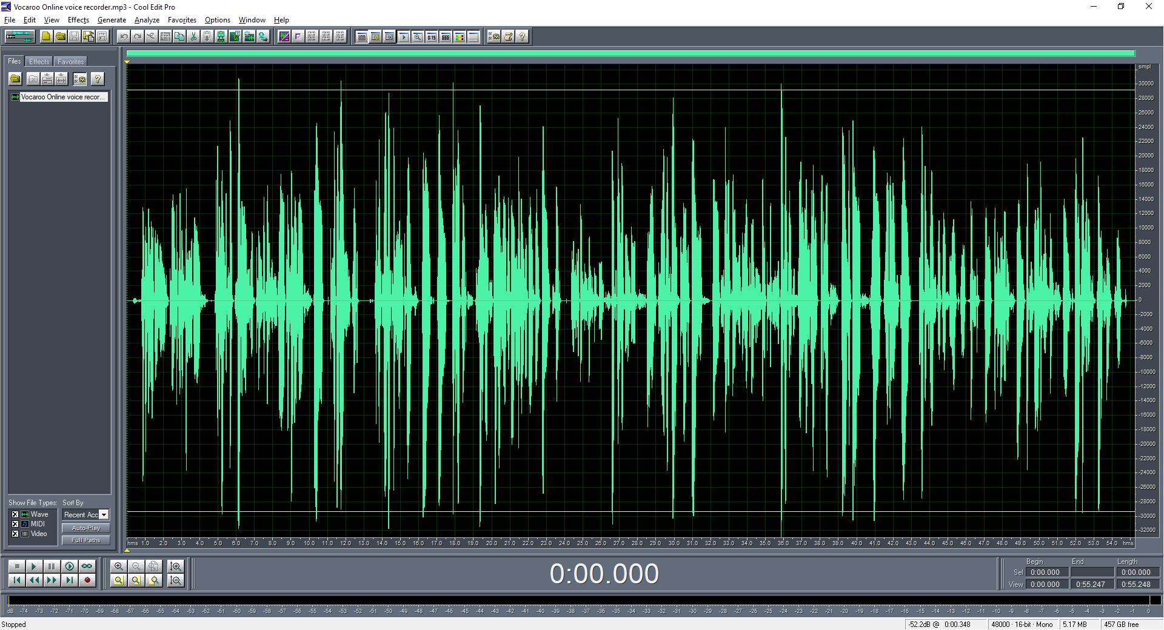
Task: Jump to the beginning of the waveform
Action: pyautogui.click(x=17, y=580)
